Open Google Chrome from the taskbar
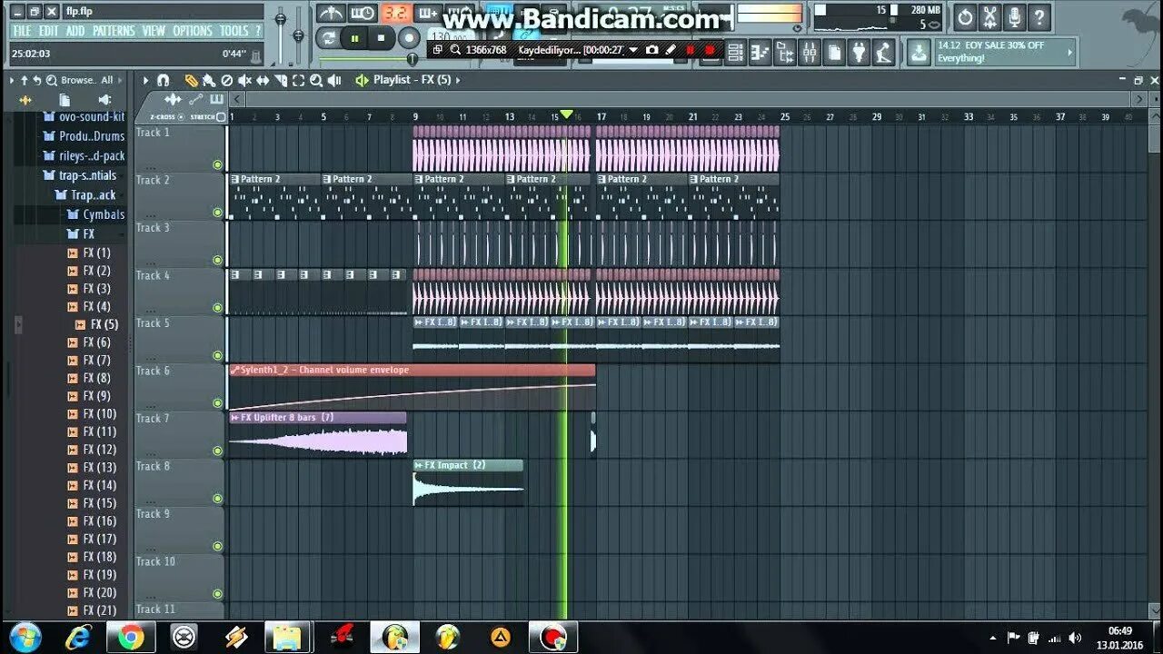The image size is (1163, 654). click(x=130, y=638)
